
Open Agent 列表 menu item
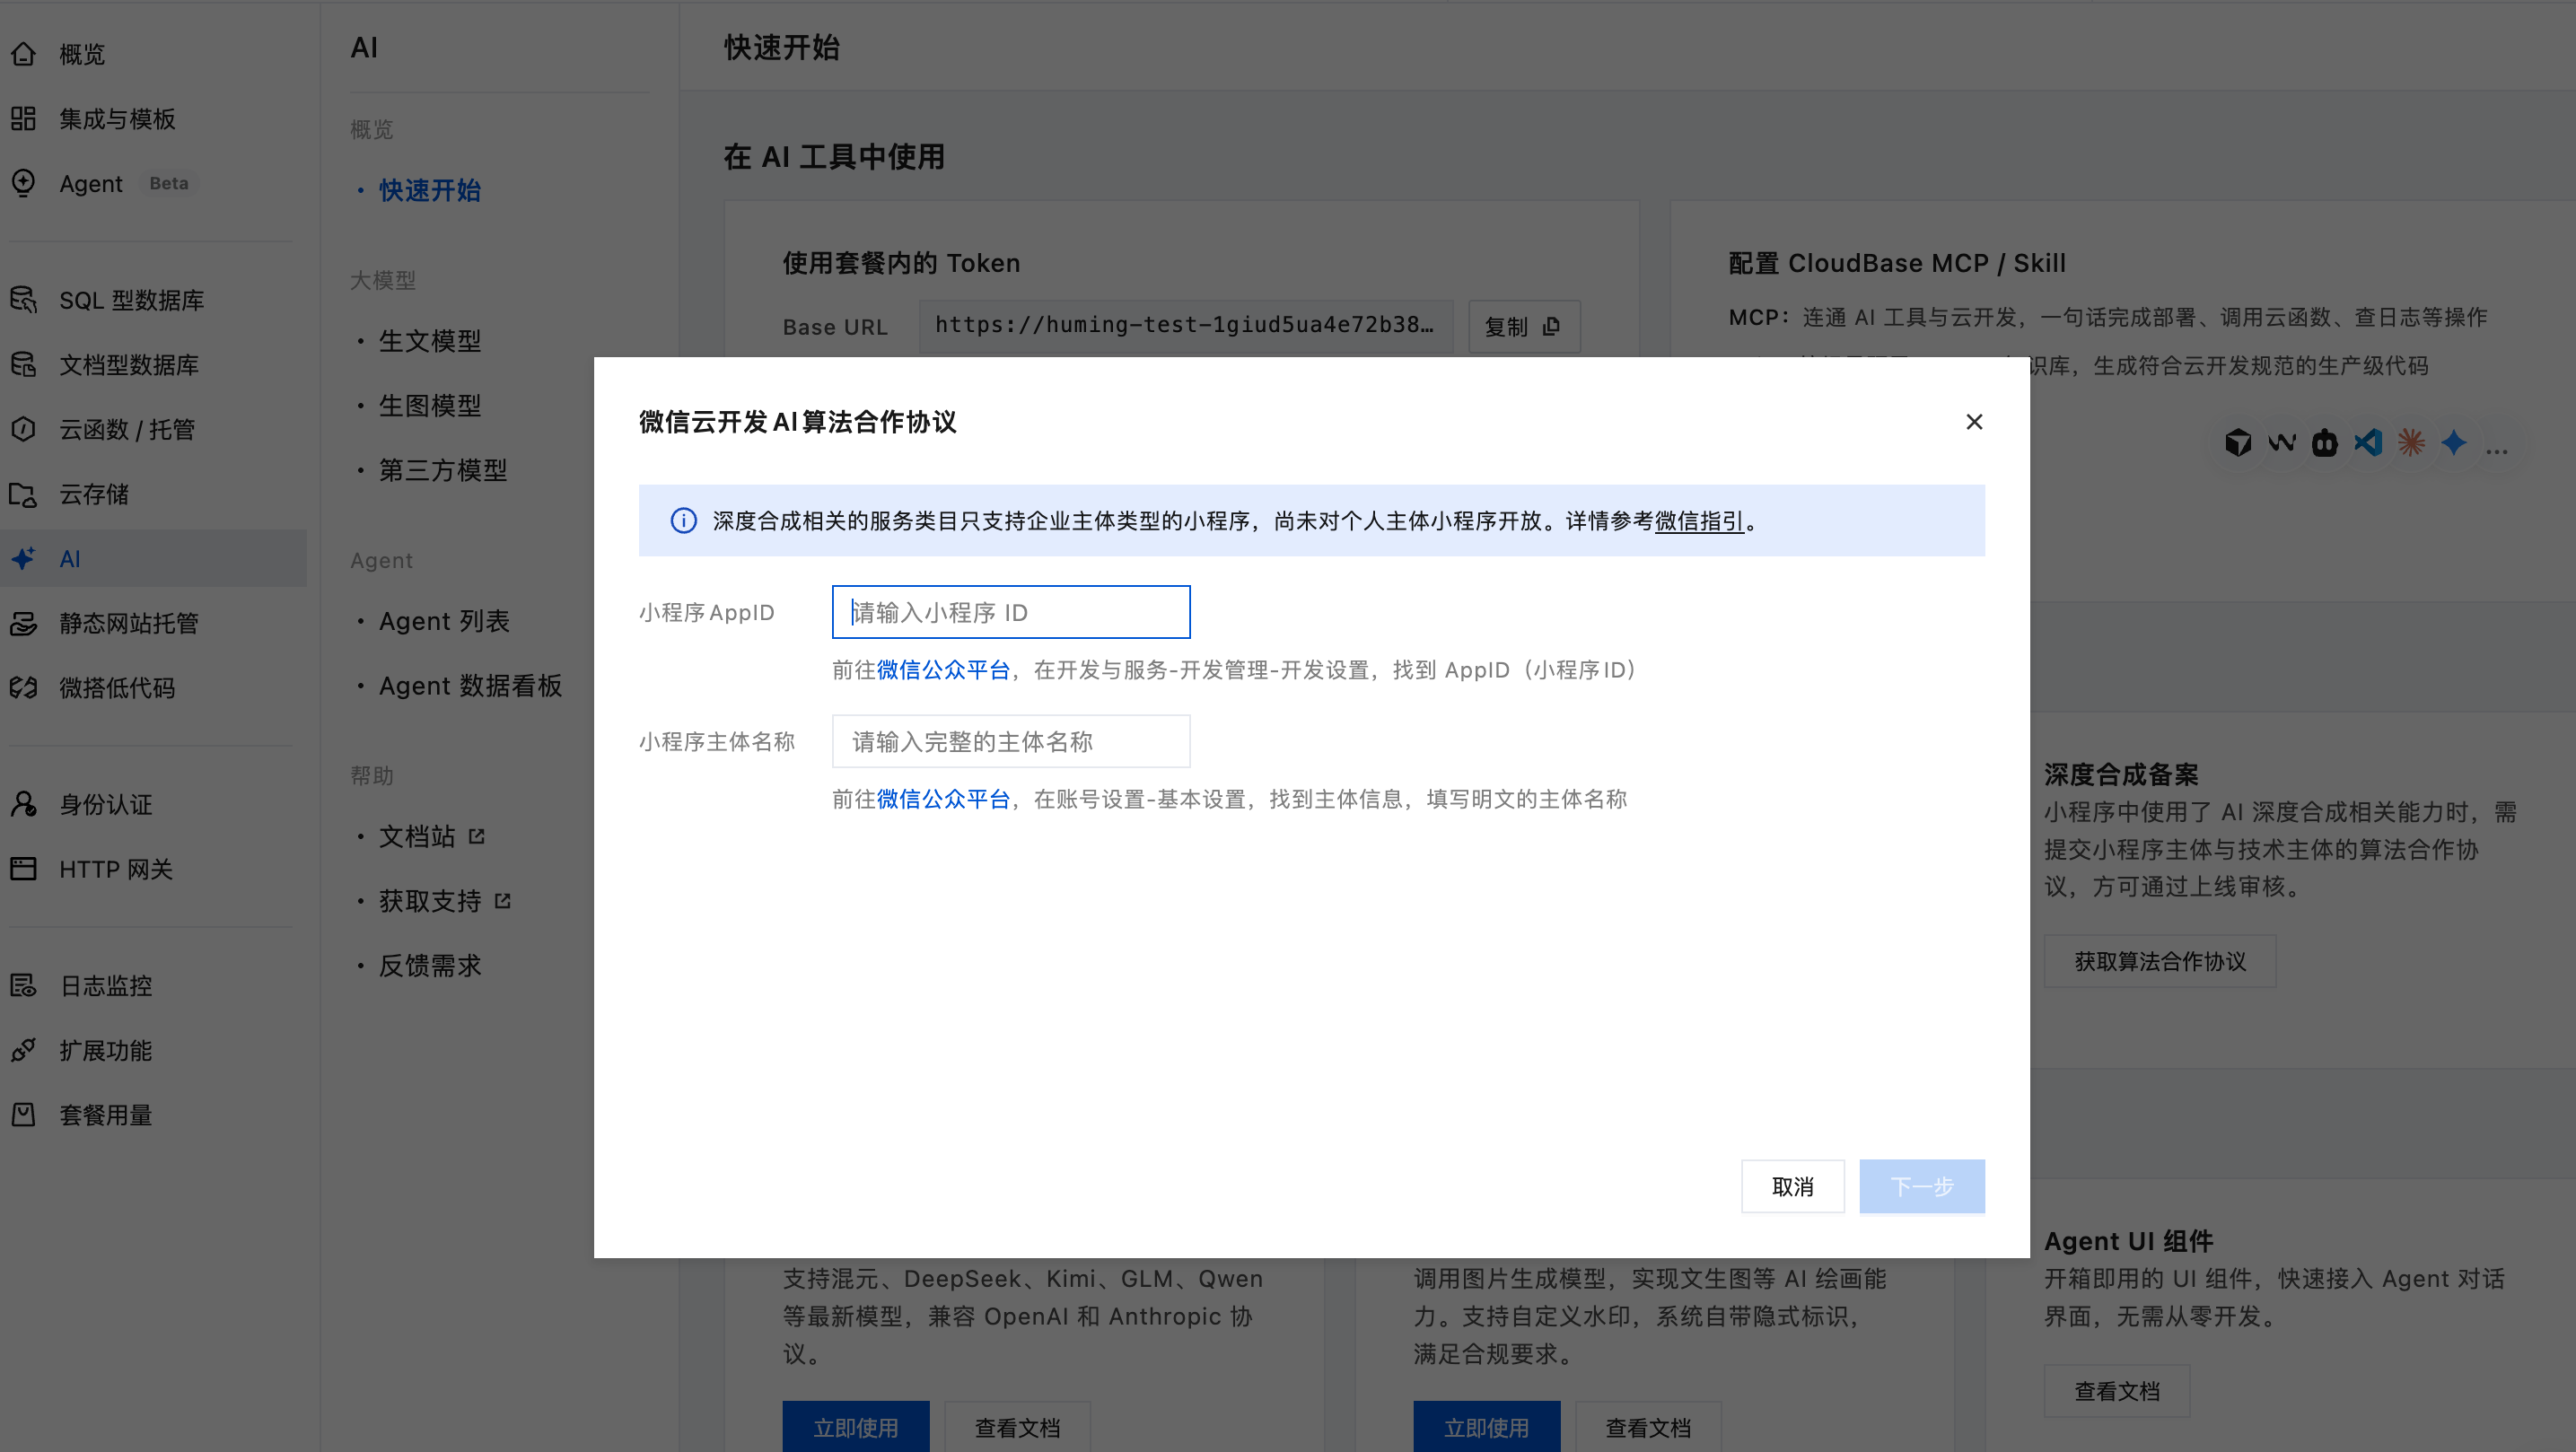pyautogui.click(x=444, y=621)
